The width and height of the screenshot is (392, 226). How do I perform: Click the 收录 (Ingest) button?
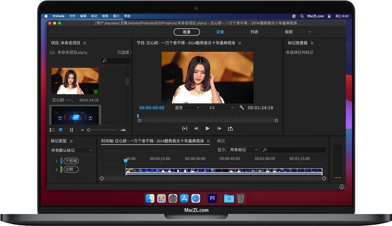click(187, 32)
